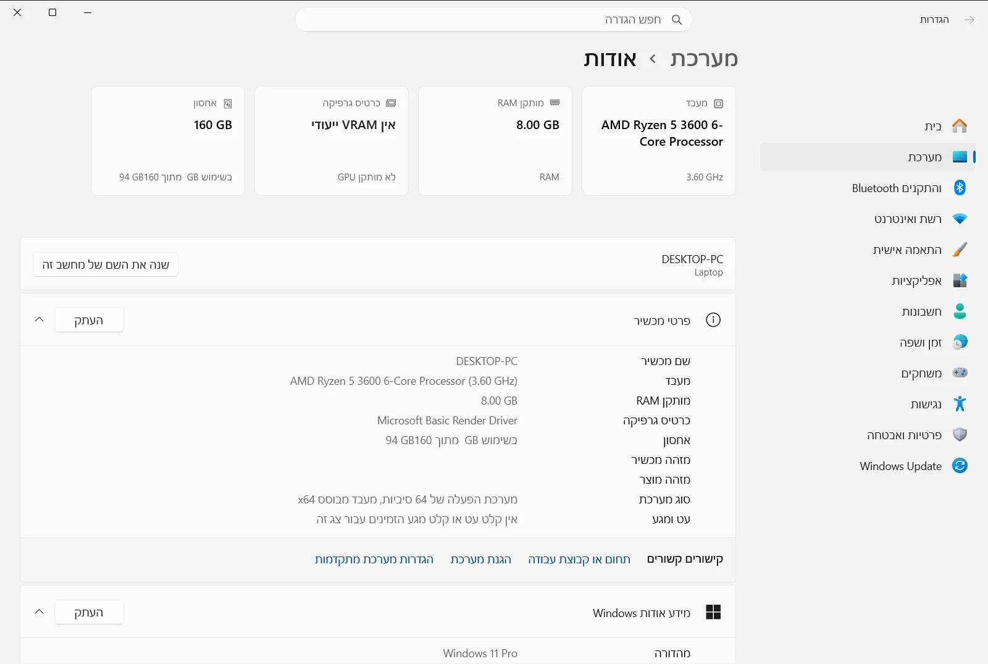988x664 pixels.
Task: Open the Gaming (משחקים) controller icon
Action: (960, 373)
